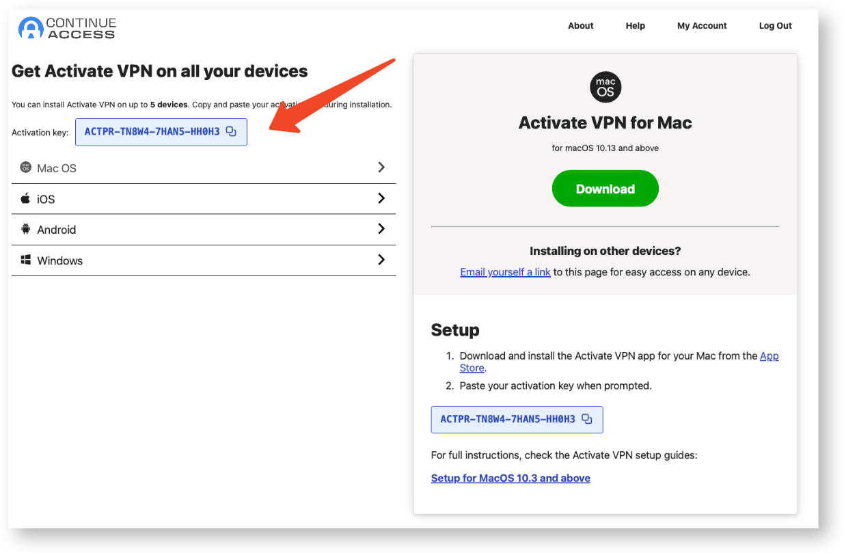Copy the activation key using the copy icon
844x553 pixels.
pyautogui.click(x=232, y=131)
